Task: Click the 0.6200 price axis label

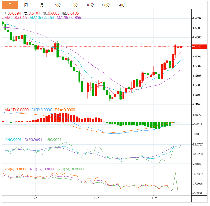Action: (x=197, y=37)
